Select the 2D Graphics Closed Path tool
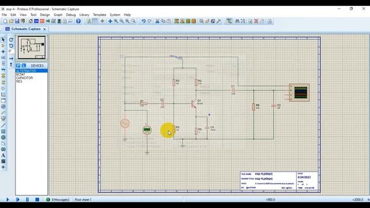 tap(3, 149)
